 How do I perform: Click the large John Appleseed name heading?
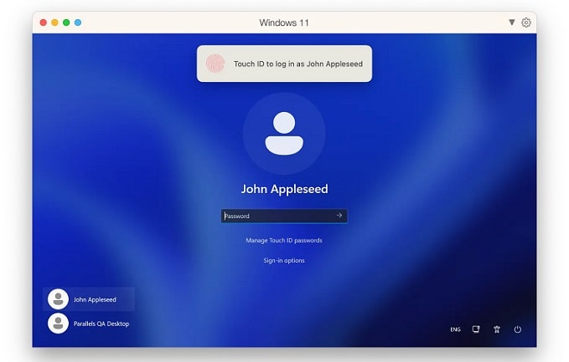(285, 189)
